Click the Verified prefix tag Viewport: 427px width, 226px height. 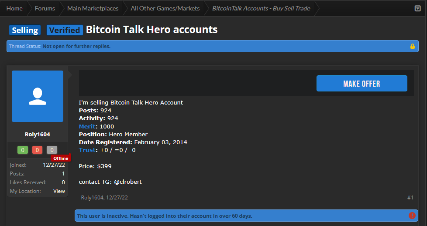[65, 30]
